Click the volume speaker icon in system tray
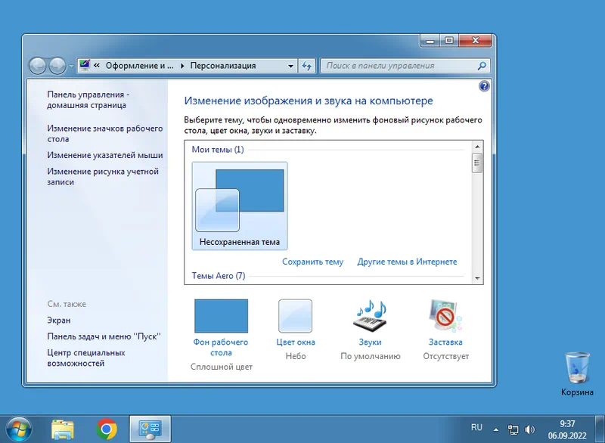This screenshot has height=443, width=605. pyautogui.click(x=530, y=429)
